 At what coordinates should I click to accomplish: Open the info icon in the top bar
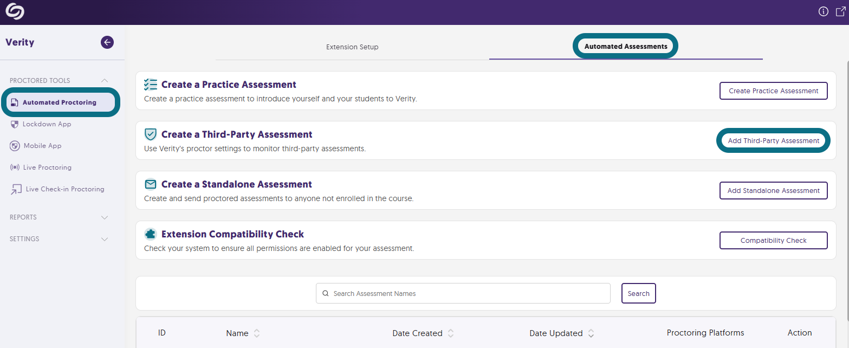pos(824,11)
